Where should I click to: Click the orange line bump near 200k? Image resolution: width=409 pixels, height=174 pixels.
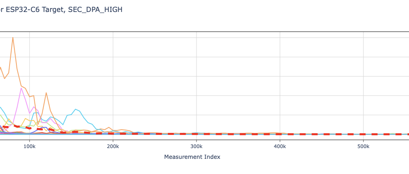point(109,127)
